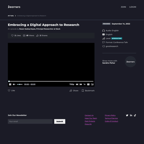Open Twitter social icon
This screenshot has width=144, height=144.
click(x=127, y=115)
